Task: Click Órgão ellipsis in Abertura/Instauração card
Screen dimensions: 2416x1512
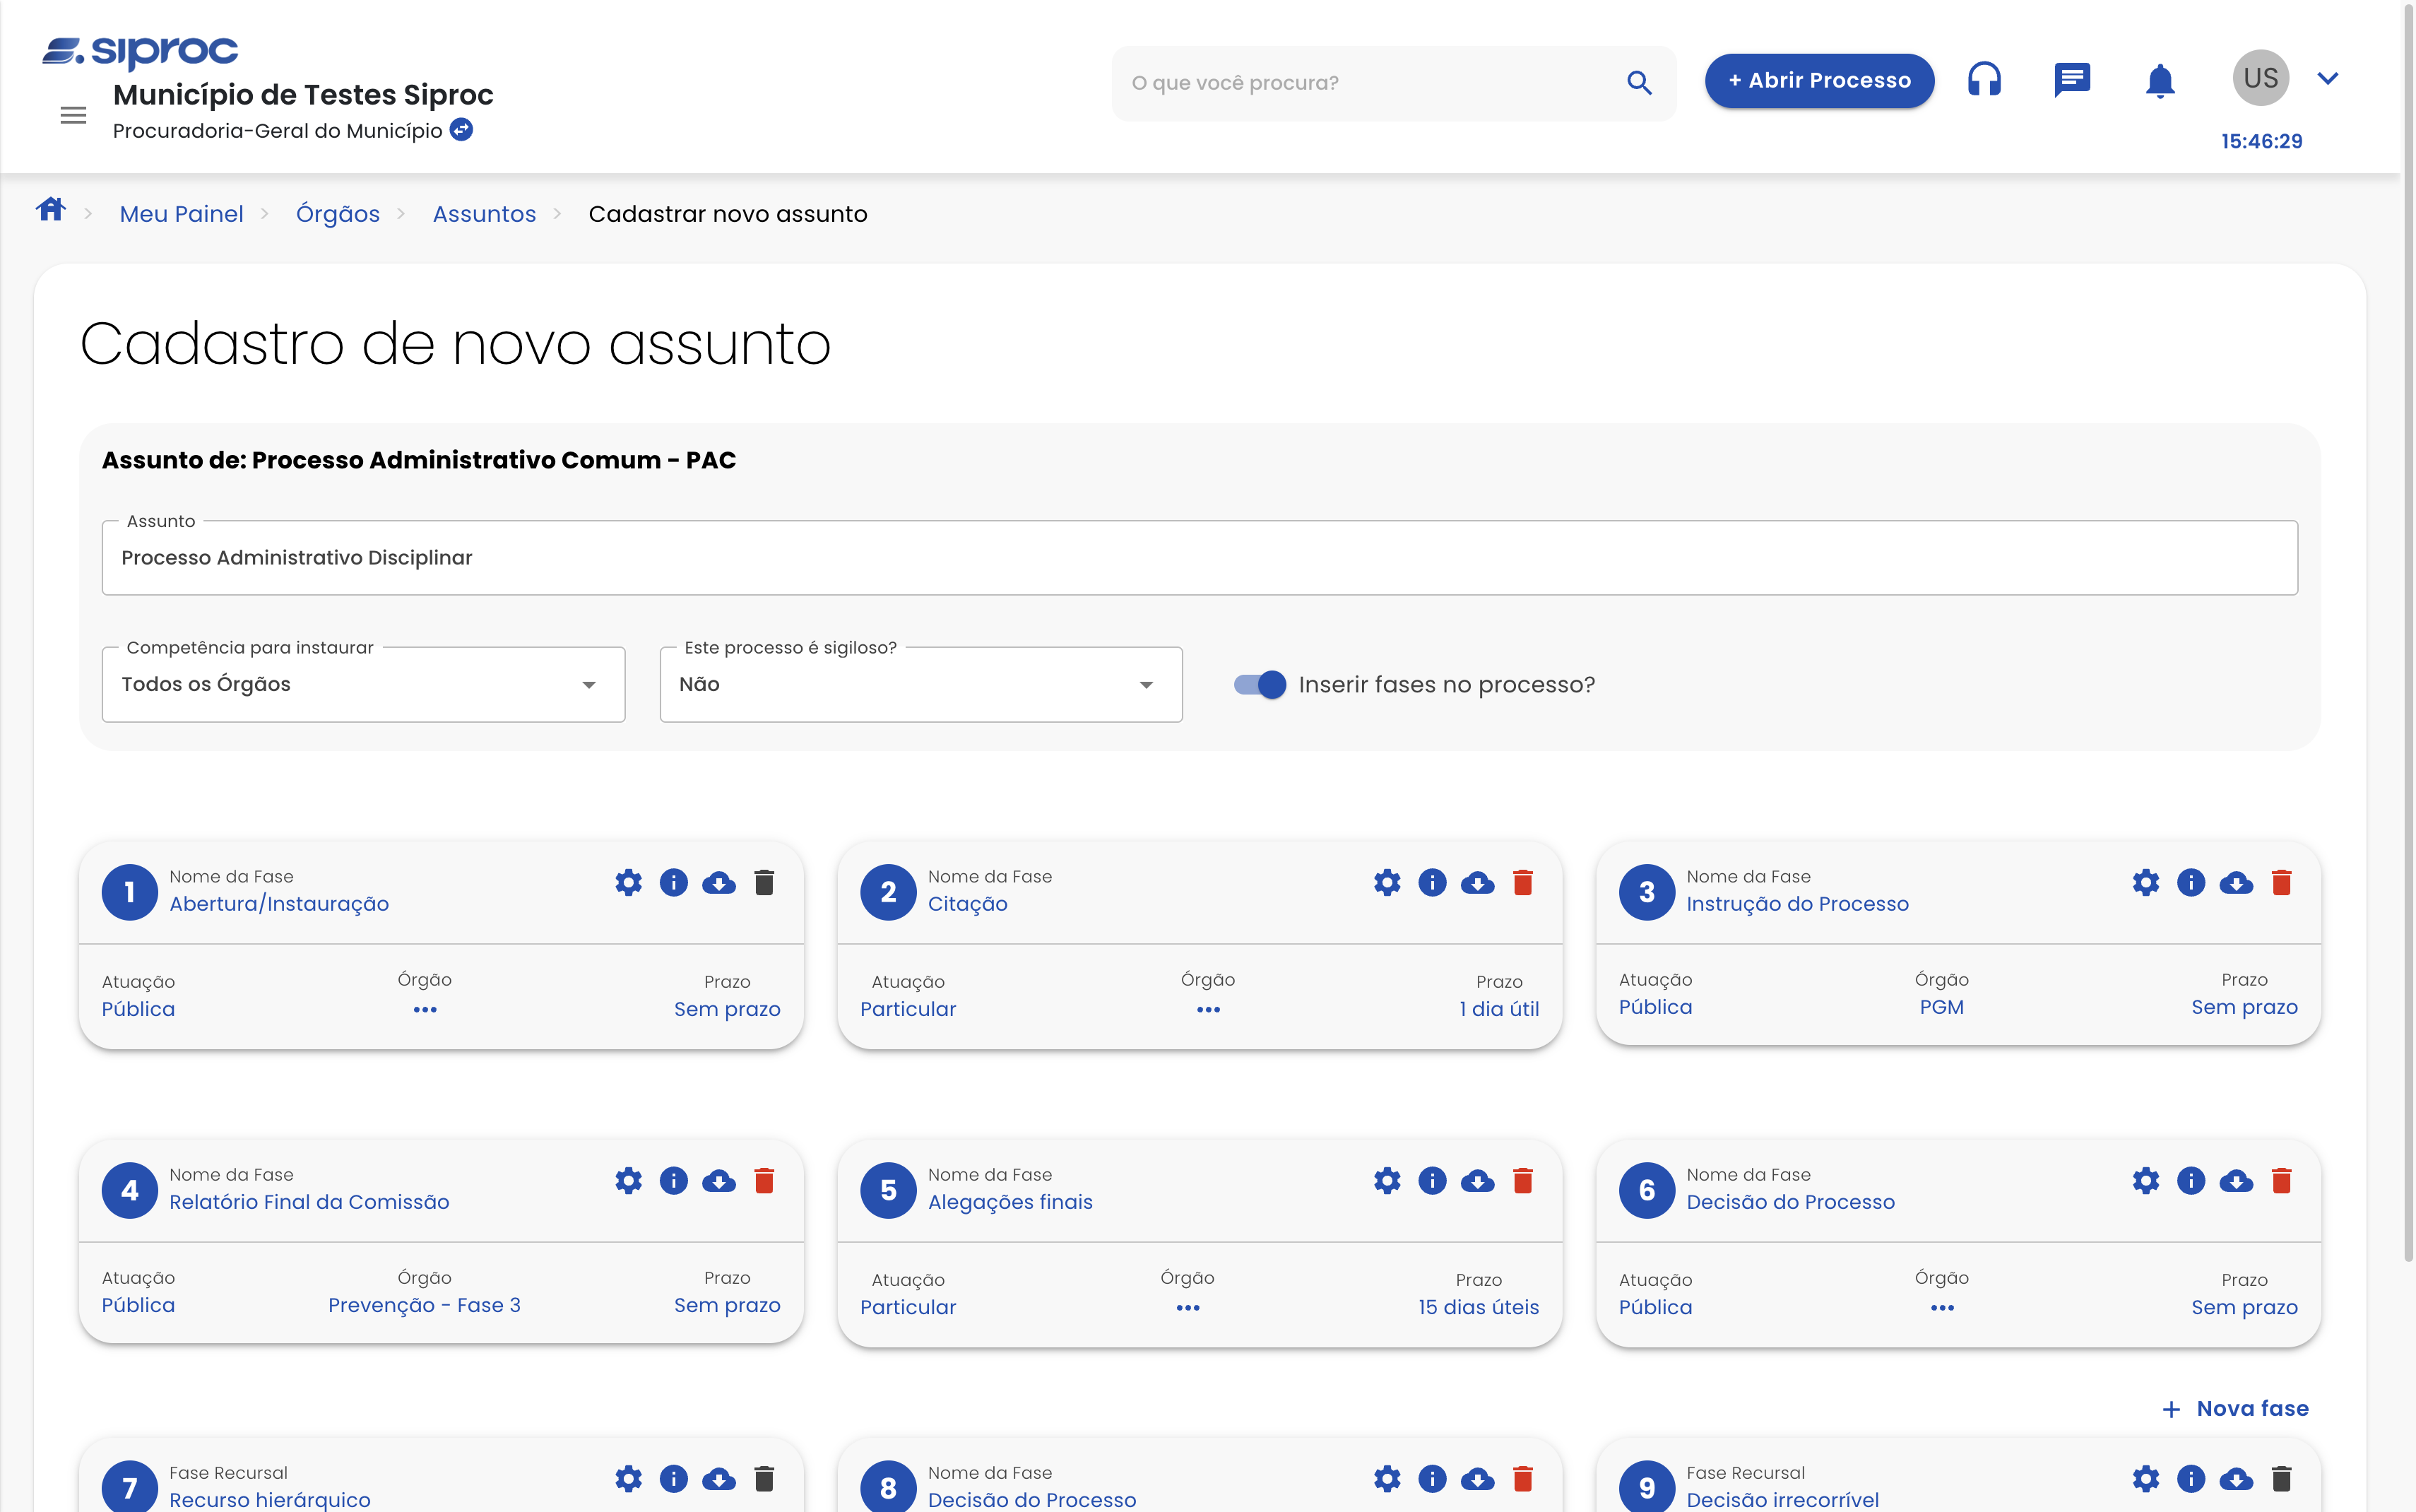Action: pos(425,1010)
